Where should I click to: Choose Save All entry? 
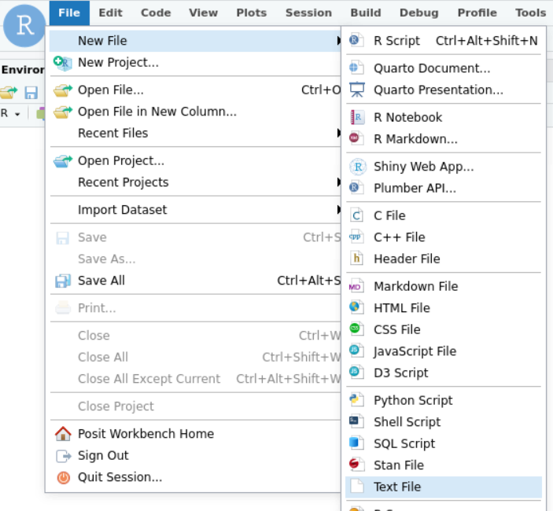pyautogui.click(x=195, y=281)
